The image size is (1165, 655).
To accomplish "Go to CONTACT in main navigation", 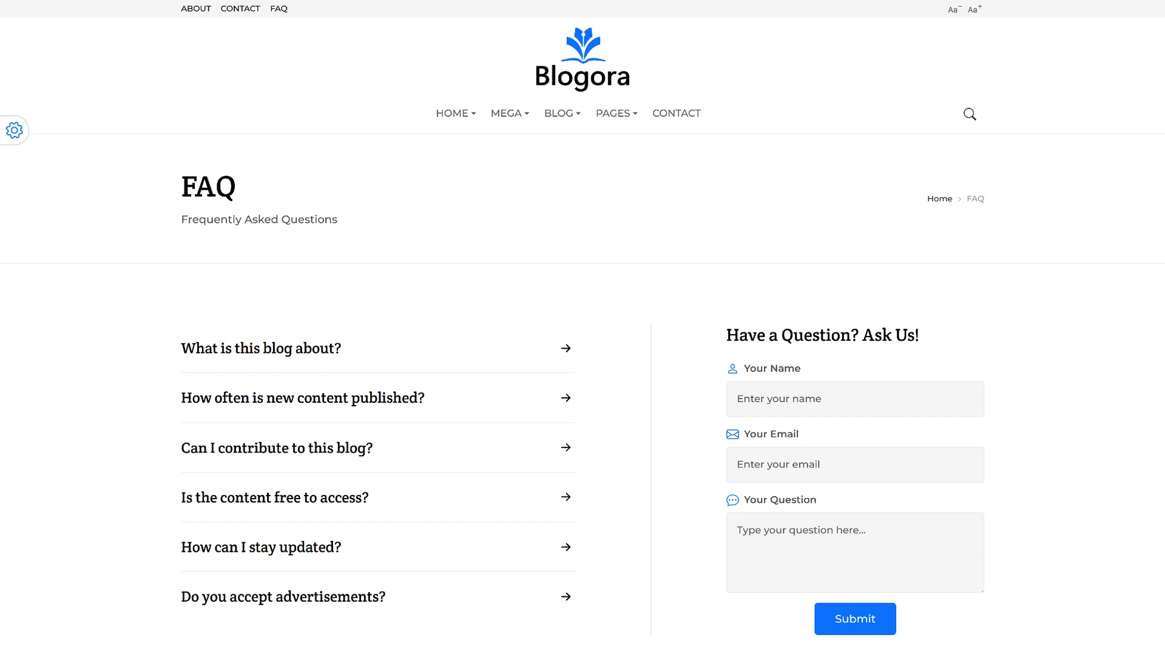I will point(677,113).
